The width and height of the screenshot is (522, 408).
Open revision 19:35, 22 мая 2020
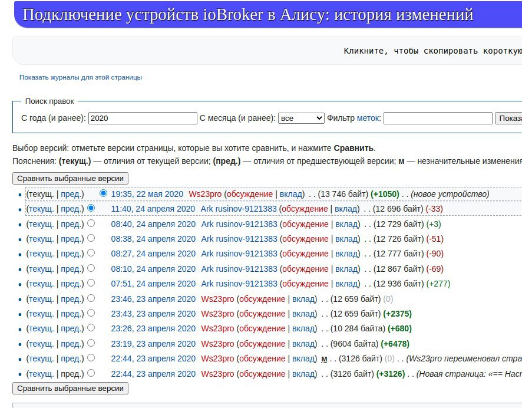point(147,194)
